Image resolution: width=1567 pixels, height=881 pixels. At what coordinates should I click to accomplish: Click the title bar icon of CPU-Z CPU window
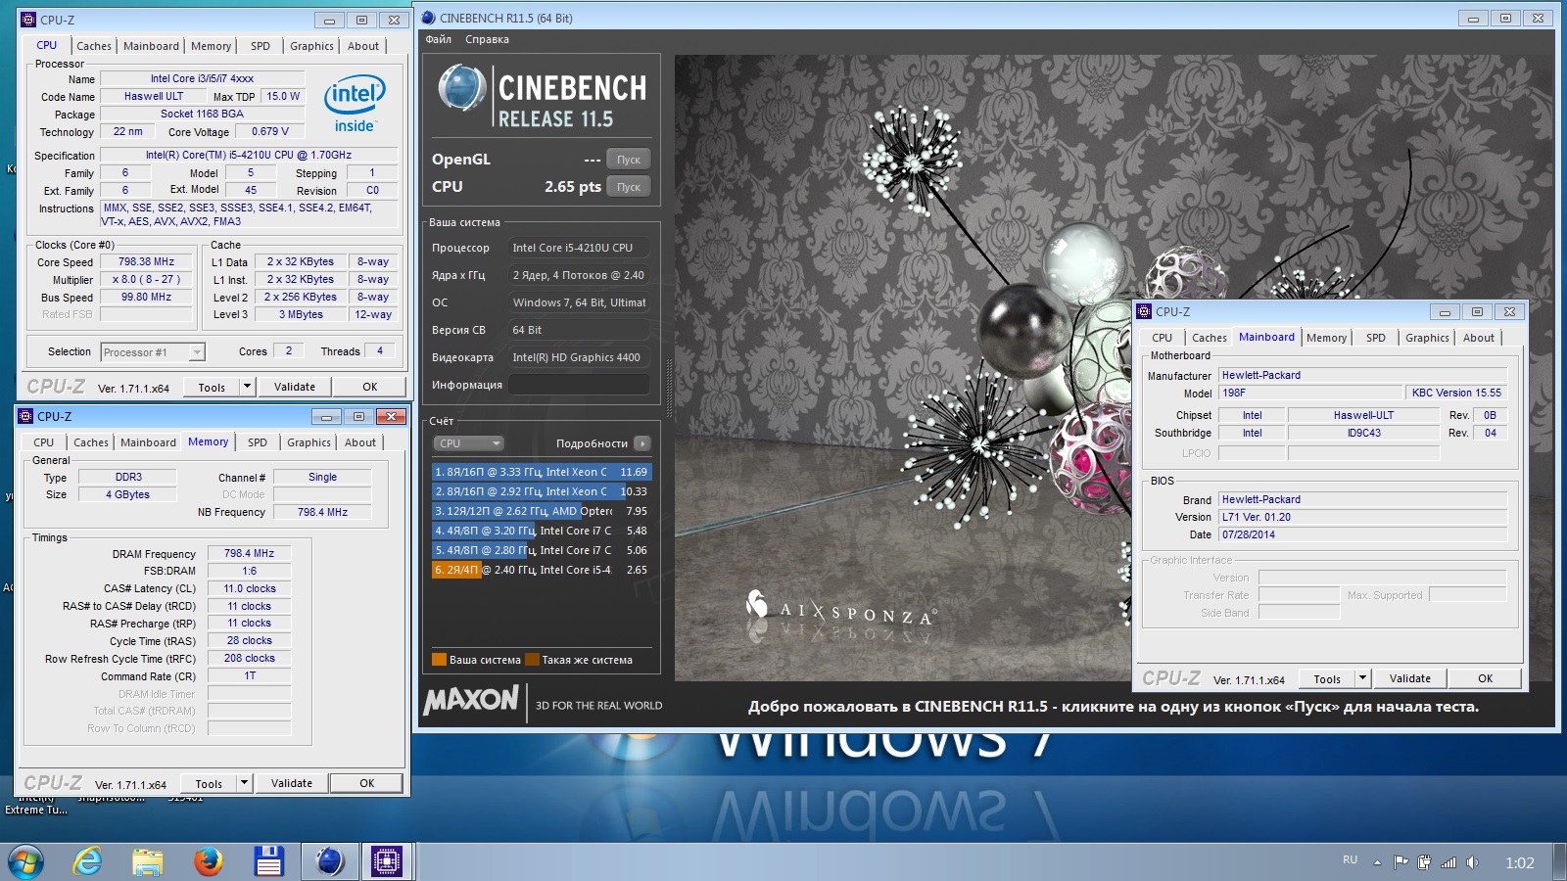click(28, 20)
